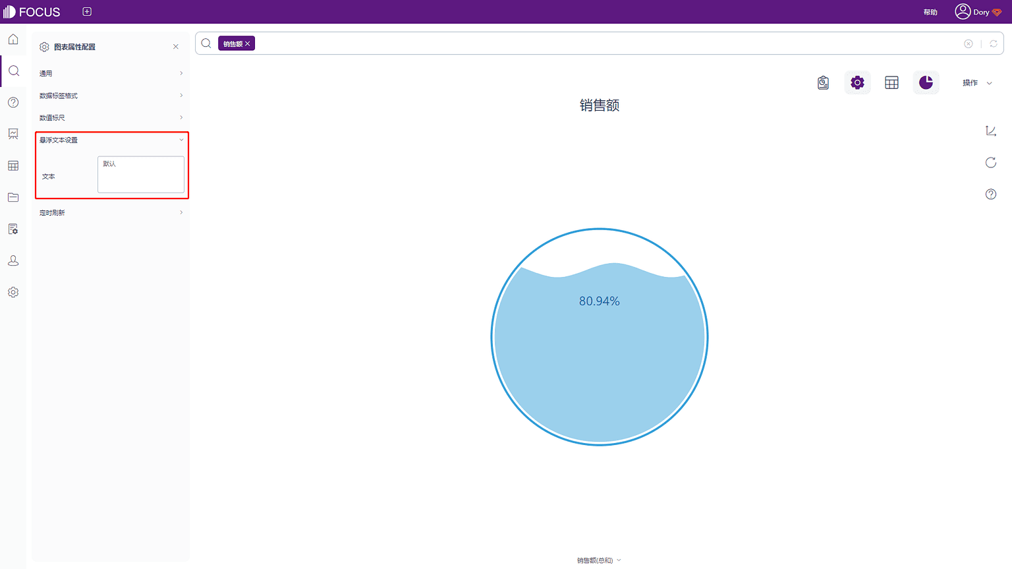Viewport: 1012px width, 569px height.
Task: Open the 操作 dropdown menu
Action: tap(977, 82)
